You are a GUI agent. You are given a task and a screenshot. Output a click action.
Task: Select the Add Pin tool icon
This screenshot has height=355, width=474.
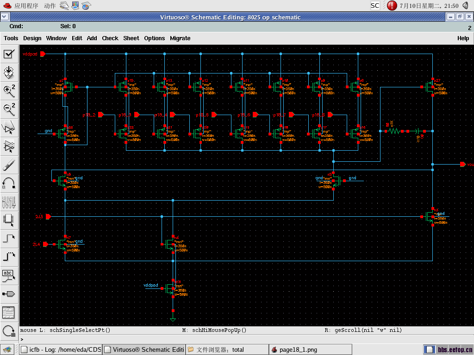coord(9,294)
